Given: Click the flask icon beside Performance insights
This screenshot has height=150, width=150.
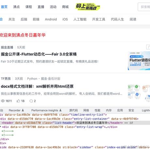Looking at the screenshot, I should [x=60, y=110].
